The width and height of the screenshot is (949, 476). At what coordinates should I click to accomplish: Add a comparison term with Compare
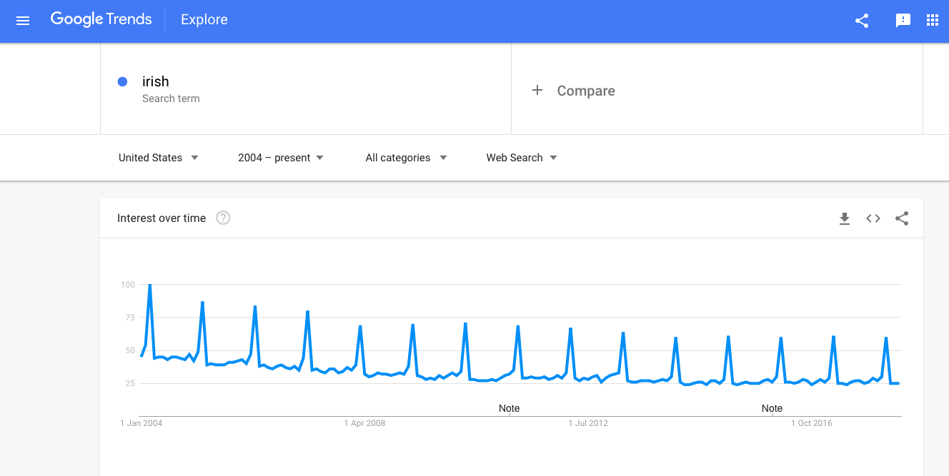(x=586, y=91)
